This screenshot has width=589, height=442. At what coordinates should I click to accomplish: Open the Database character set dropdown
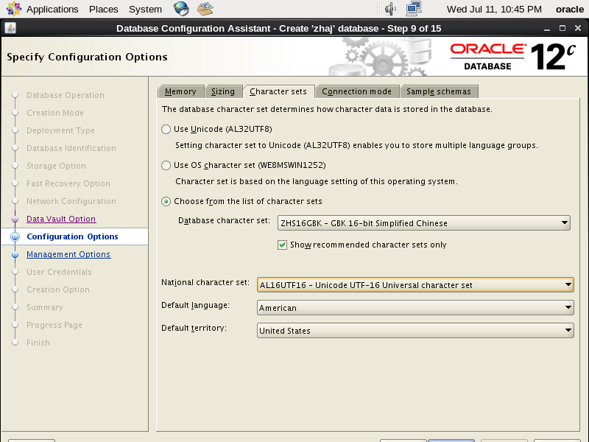[x=424, y=223]
